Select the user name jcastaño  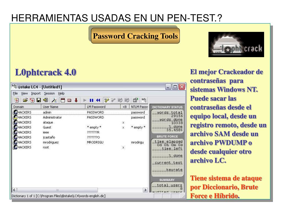click(49, 137)
